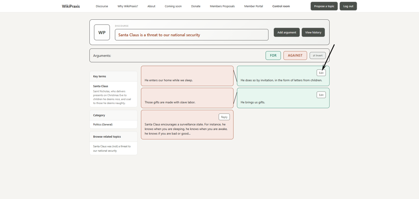Click the Santa Claus topic title field
The width and height of the screenshot is (419, 199).
click(x=192, y=35)
